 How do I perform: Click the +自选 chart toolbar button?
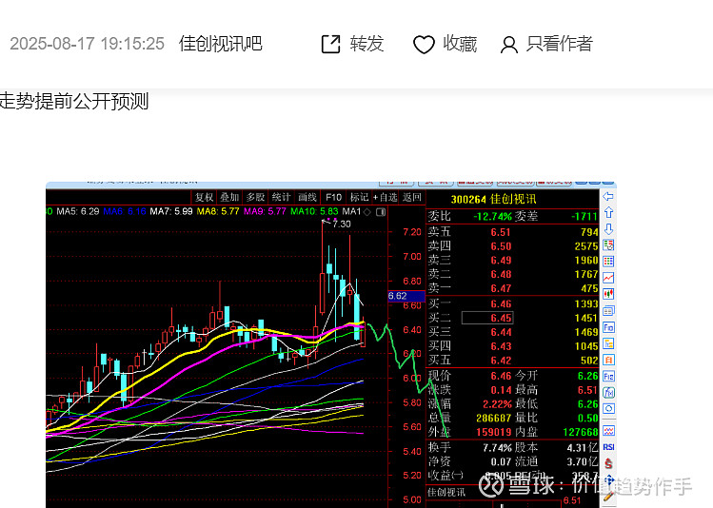coord(386,197)
